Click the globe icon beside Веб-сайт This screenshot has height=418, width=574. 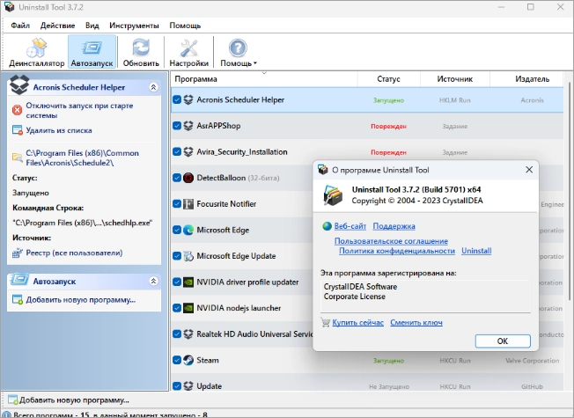327,226
